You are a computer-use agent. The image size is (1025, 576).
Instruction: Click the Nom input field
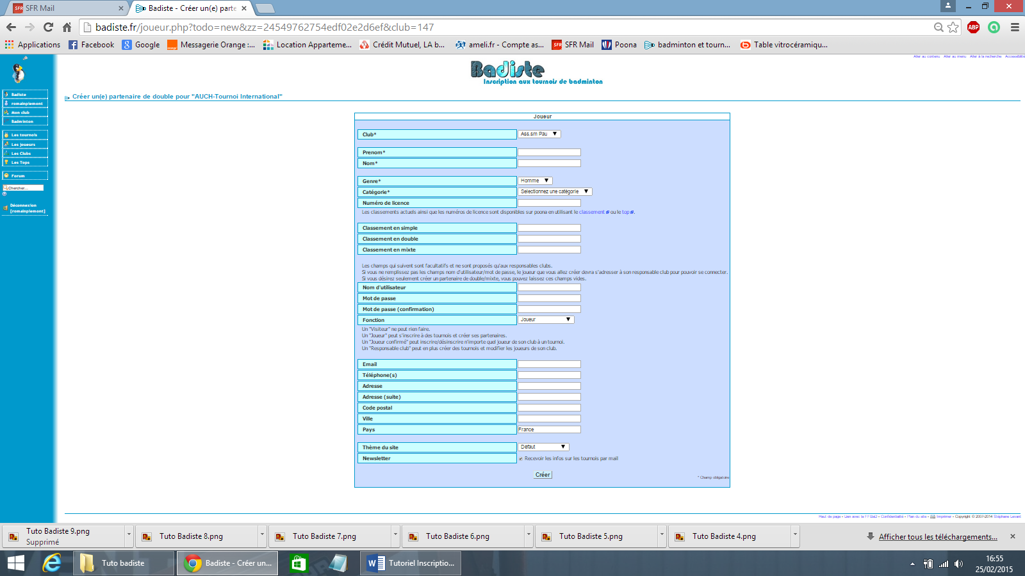pyautogui.click(x=549, y=163)
